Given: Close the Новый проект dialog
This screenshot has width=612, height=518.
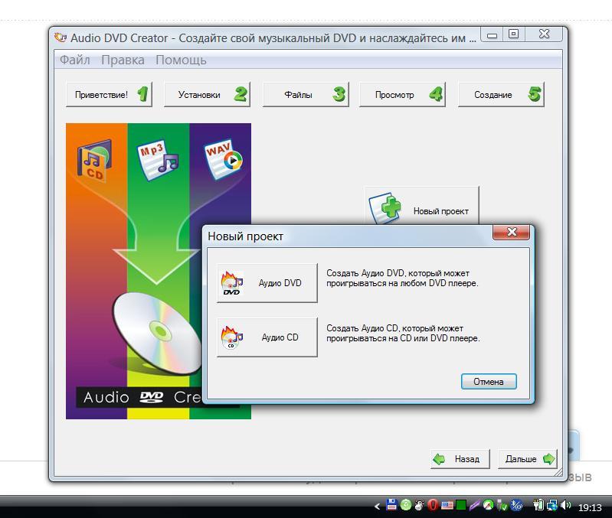Looking at the screenshot, I should (512, 233).
